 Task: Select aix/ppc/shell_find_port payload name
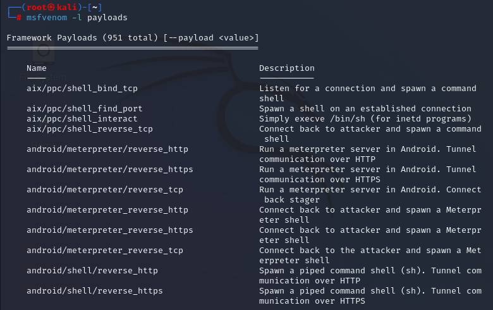tap(85, 109)
